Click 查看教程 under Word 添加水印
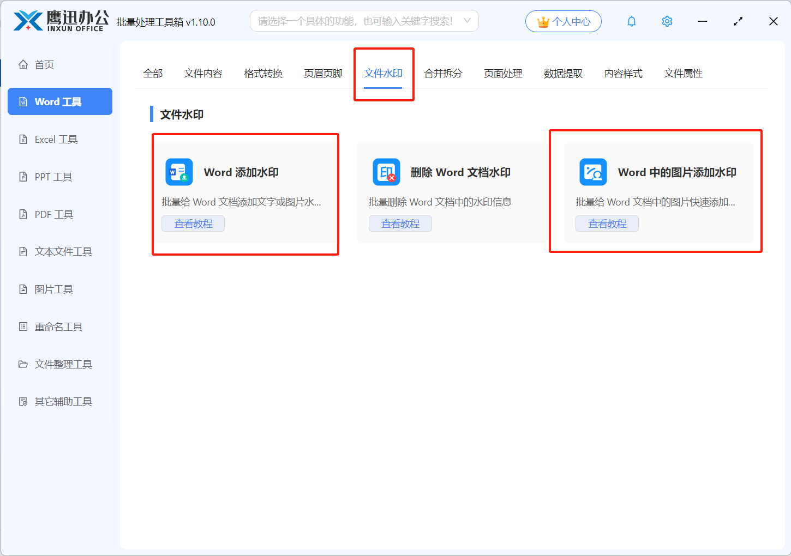This screenshot has width=791, height=556. (193, 223)
